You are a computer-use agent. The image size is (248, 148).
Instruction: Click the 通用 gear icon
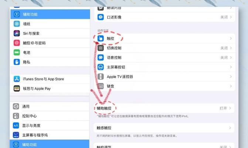[x=16, y=106]
